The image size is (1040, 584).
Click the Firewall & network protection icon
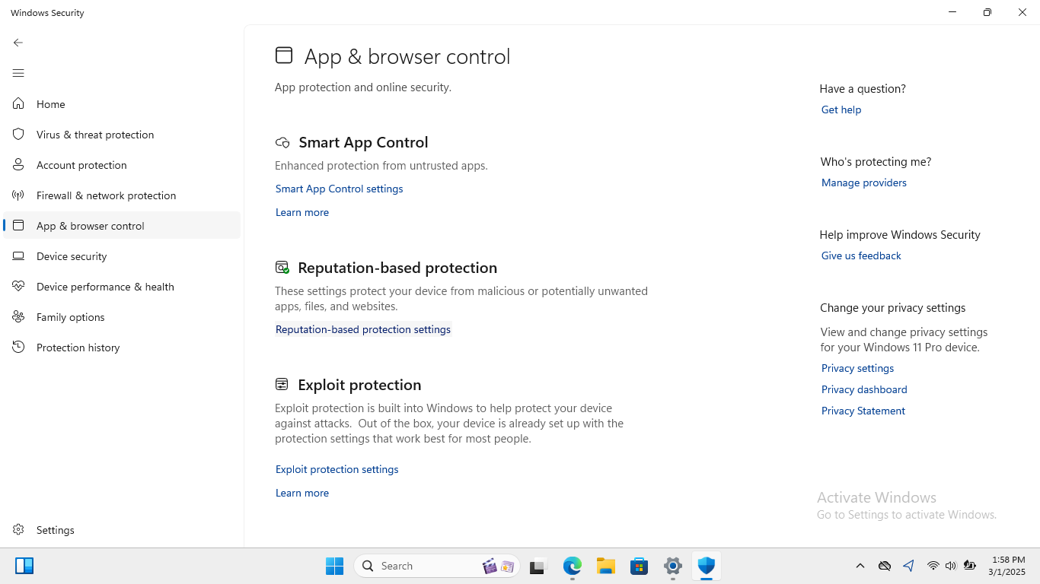click(x=18, y=195)
